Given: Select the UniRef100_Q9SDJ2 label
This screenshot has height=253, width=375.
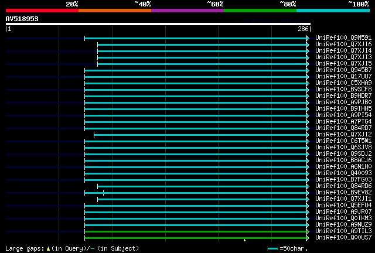Looking at the screenshot, I should click(x=343, y=154).
